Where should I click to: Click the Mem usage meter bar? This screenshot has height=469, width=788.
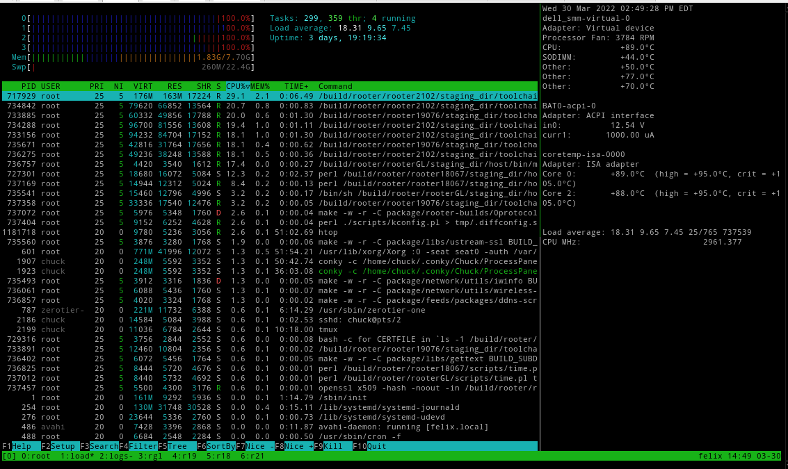[125, 57]
